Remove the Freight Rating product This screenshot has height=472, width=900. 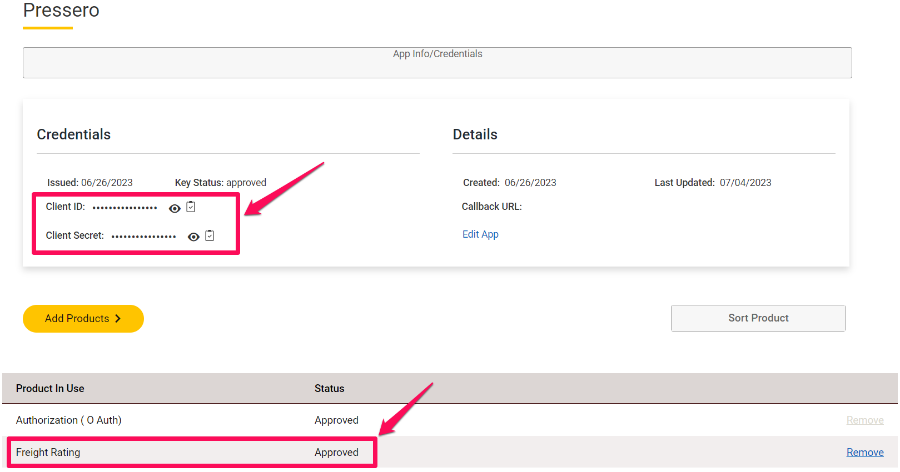tap(865, 453)
